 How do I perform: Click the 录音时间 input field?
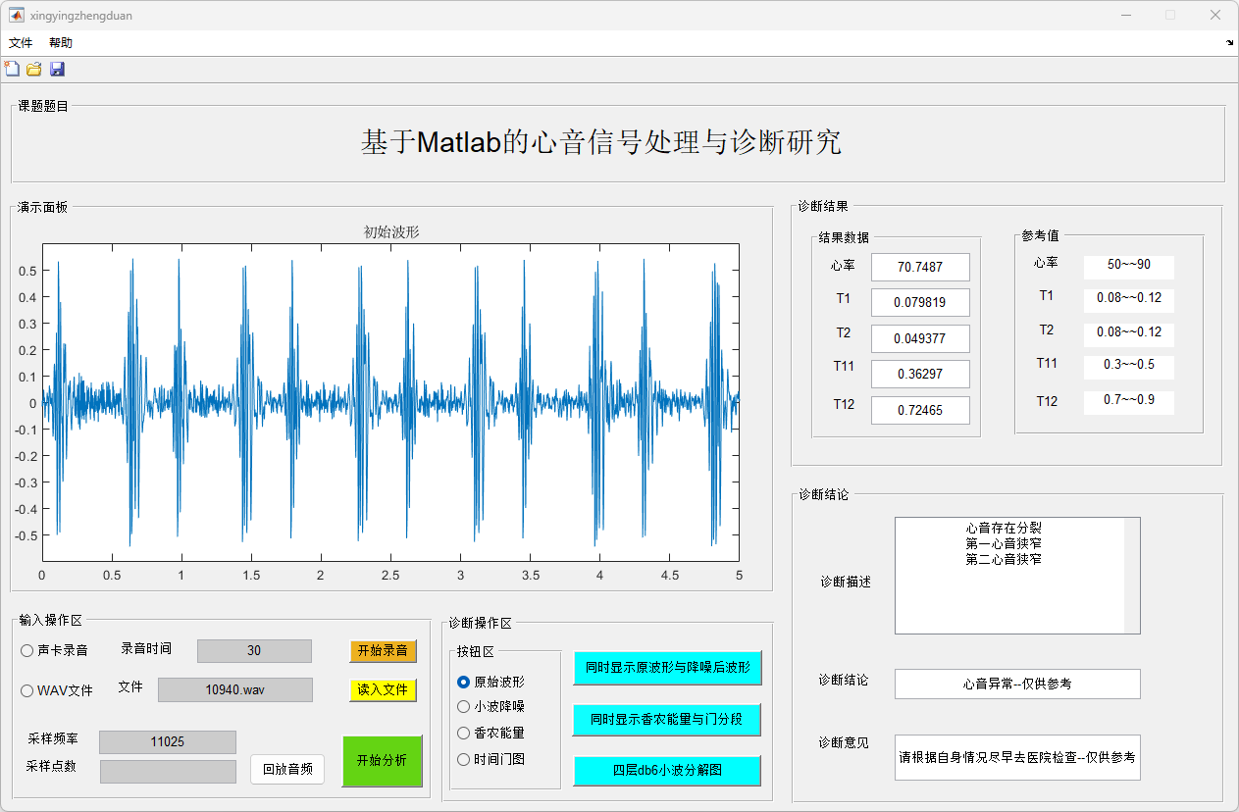point(254,650)
